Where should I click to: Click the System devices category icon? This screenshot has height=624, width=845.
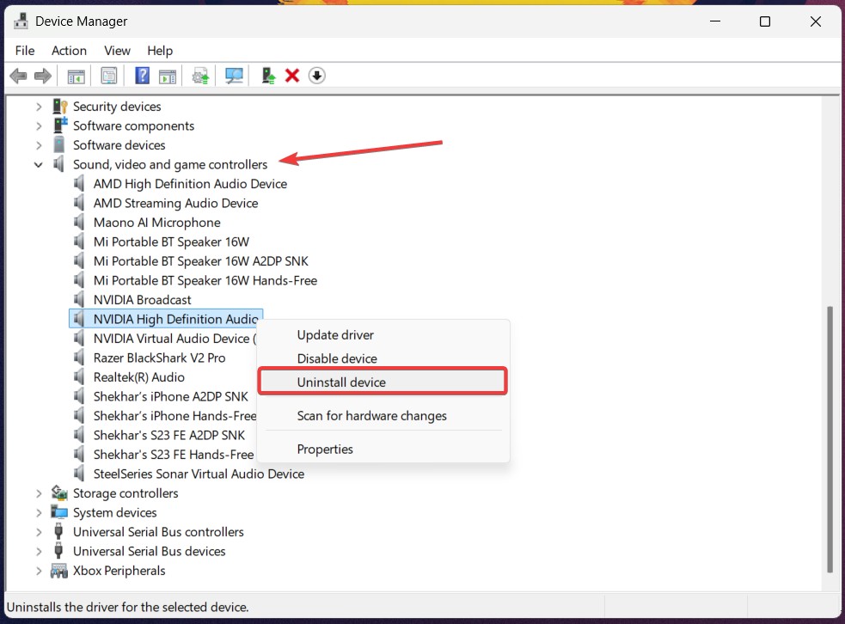click(59, 512)
